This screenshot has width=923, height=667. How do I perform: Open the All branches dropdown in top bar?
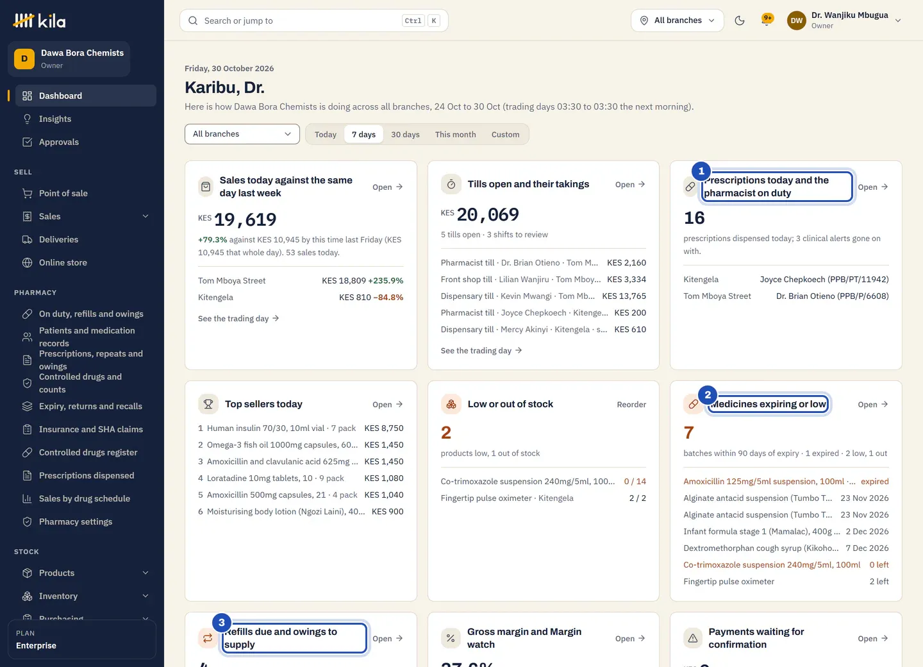(678, 21)
